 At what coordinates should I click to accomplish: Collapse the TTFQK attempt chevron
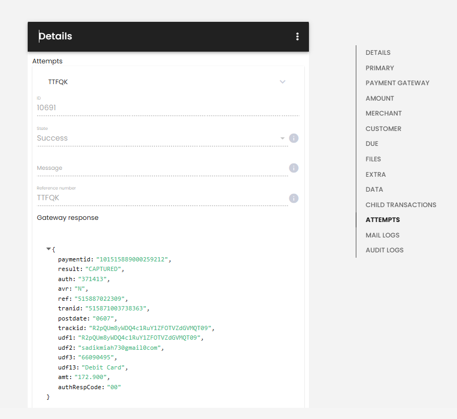[282, 82]
